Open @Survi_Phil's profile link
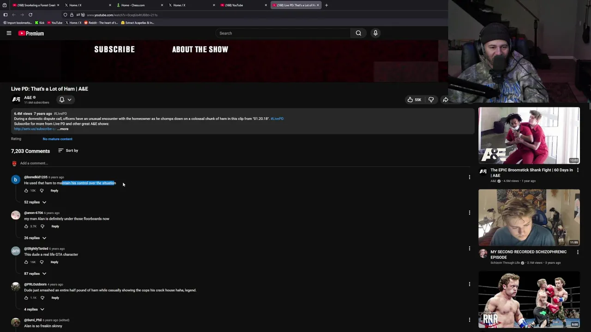 click(33, 320)
